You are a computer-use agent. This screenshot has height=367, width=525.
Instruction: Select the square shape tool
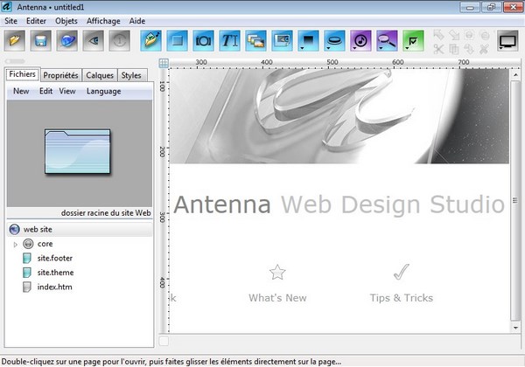point(177,41)
